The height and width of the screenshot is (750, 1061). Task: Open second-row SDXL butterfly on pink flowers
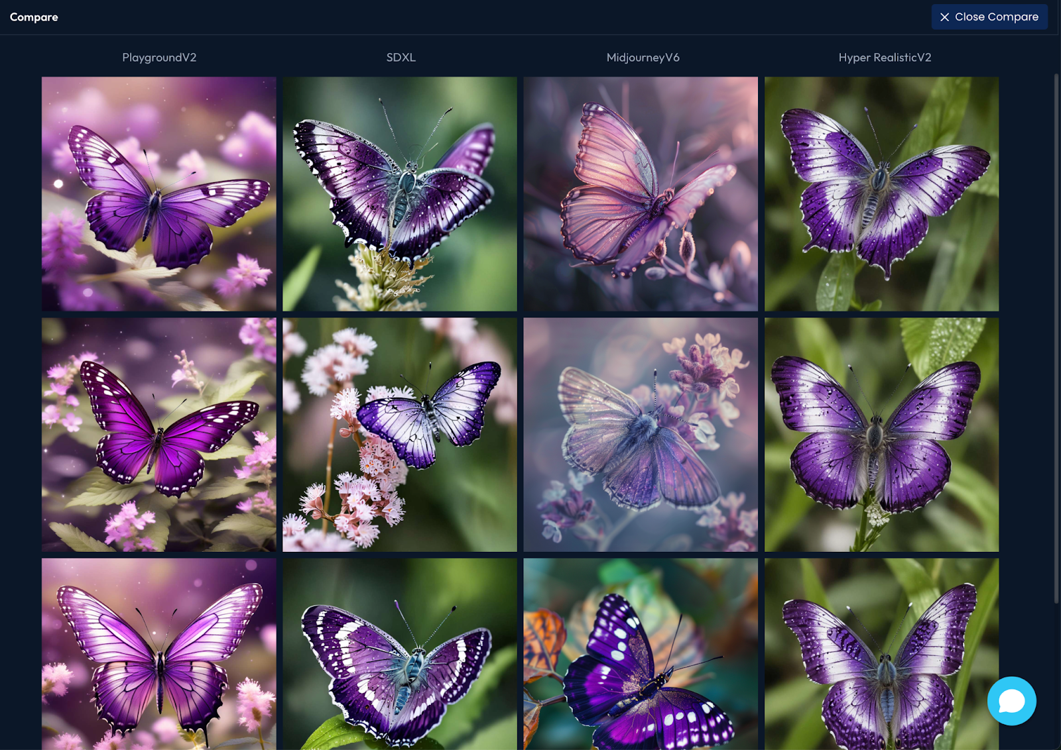pyautogui.click(x=400, y=435)
